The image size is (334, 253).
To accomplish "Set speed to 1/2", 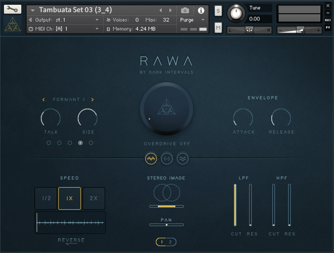I will click(46, 199).
